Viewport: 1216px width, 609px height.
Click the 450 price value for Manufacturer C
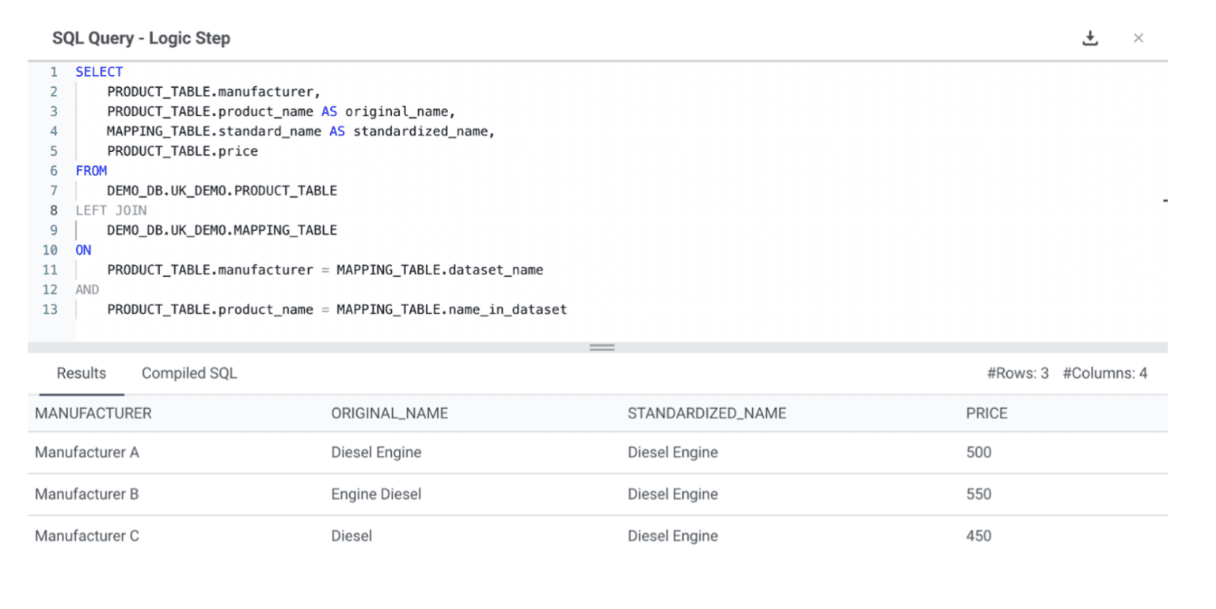[x=978, y=535]
